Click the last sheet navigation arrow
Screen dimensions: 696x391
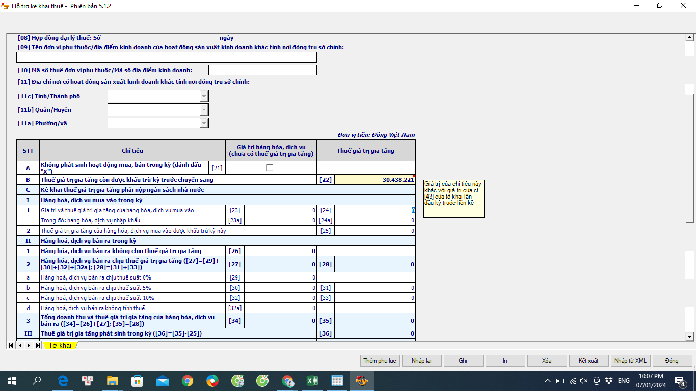38,345
